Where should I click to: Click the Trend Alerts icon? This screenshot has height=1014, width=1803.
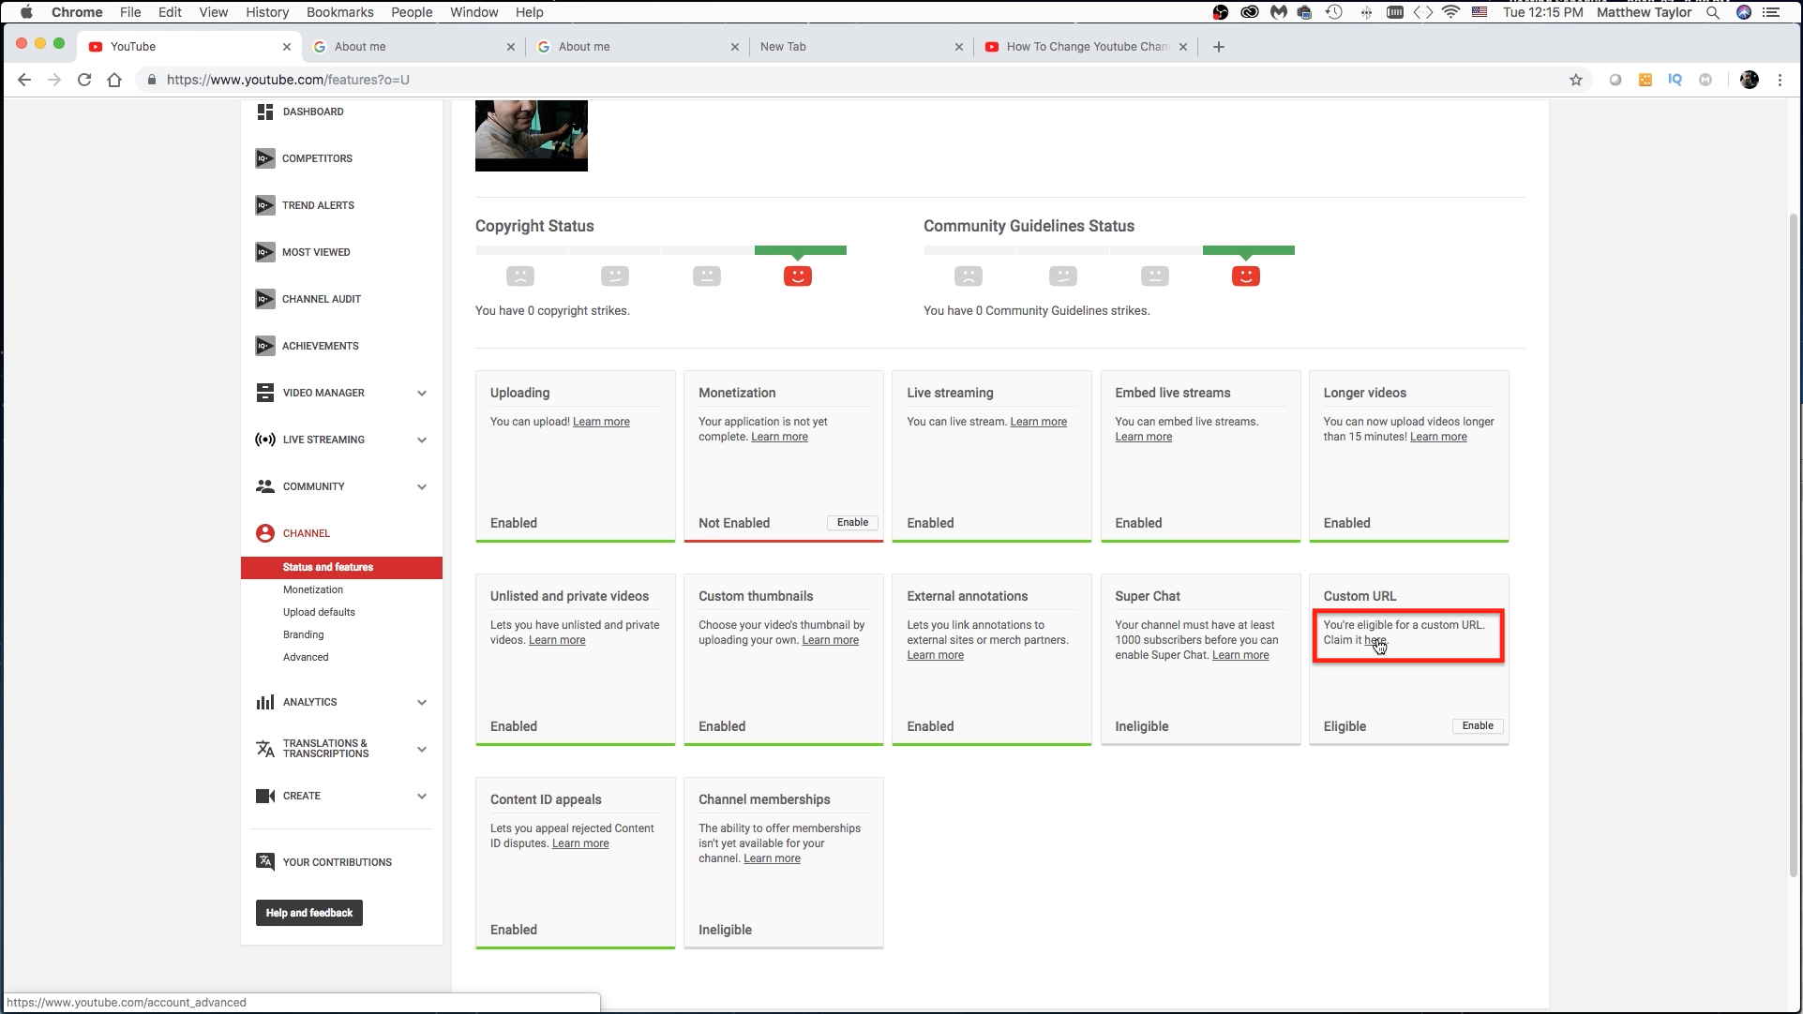[263, 204]
